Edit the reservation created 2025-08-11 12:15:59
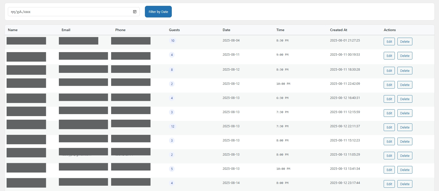Viewport: 439px width, 191px height. click(x=389, y=113)
